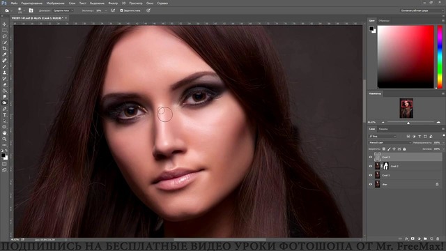Select the Clone Stamp tool
The width and height of the screenshot is (446, 251).
[x=4, y=73]
